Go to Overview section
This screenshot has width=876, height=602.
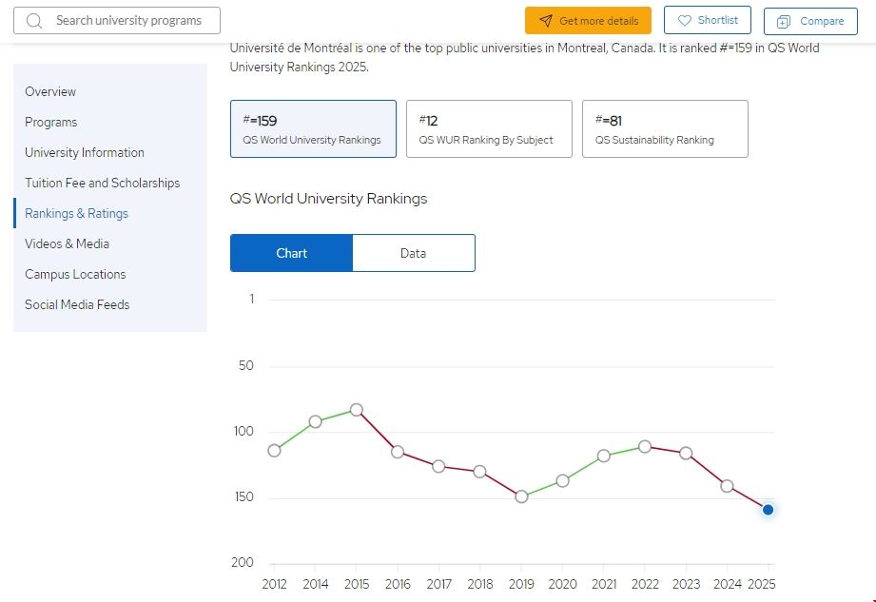(50, 92)
